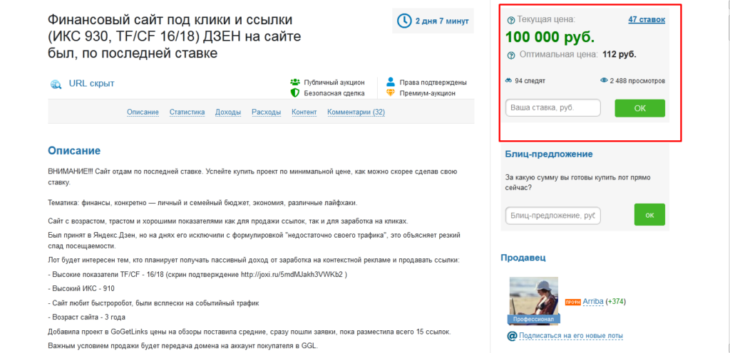Image resolution: width=730 pixels, height=353 pixels.
Task: Go to the Комментарии (32) tab
Action: 356,112
